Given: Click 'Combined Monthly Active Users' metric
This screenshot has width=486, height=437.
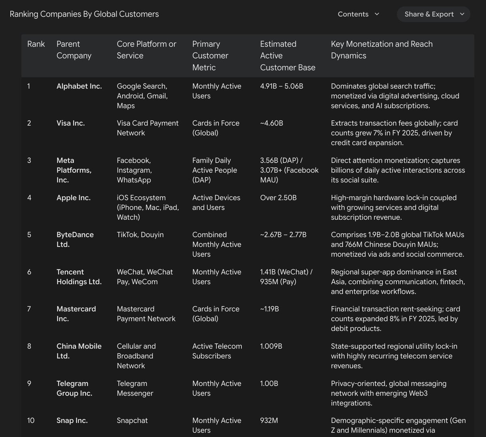Looking at the screenshot, I should 217,244.
